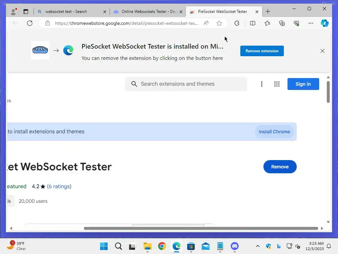Open the Google apps grid icon
This screenshot has height=254, width=338.
[x=277, y=84]
